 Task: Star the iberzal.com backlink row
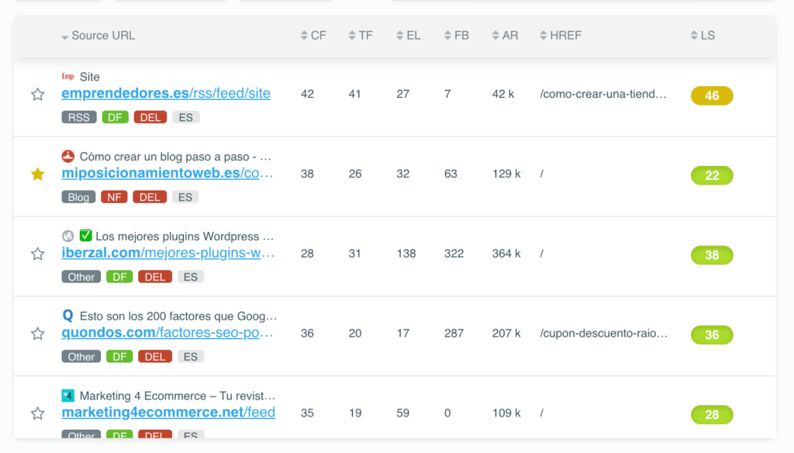pos(37,254)
